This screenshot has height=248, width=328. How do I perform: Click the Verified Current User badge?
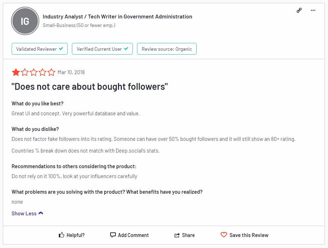(102, 49)
